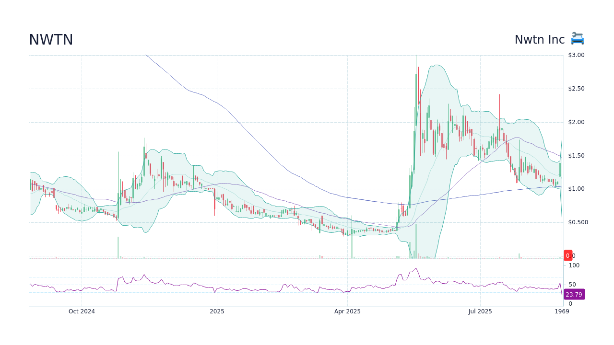This screenshot has height=345, width=614.
Task: Click the car emoji icon beside Nwtn Inc
Action: click(x=577, y=38)
